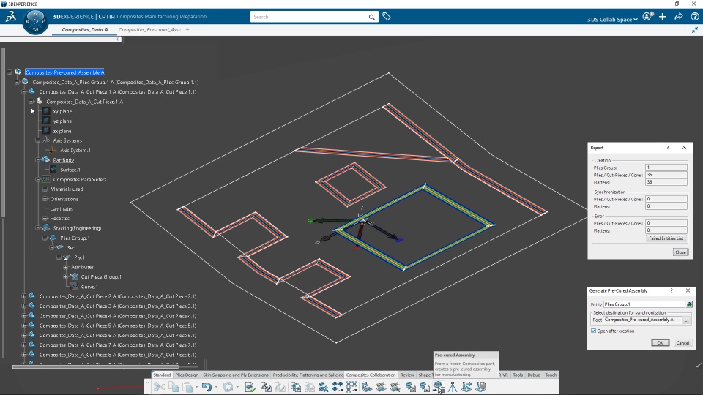Click the Paste icon in bottom toolbar
Screen dimensions: 703x395
pyautogui.click(x=187, y=387)
